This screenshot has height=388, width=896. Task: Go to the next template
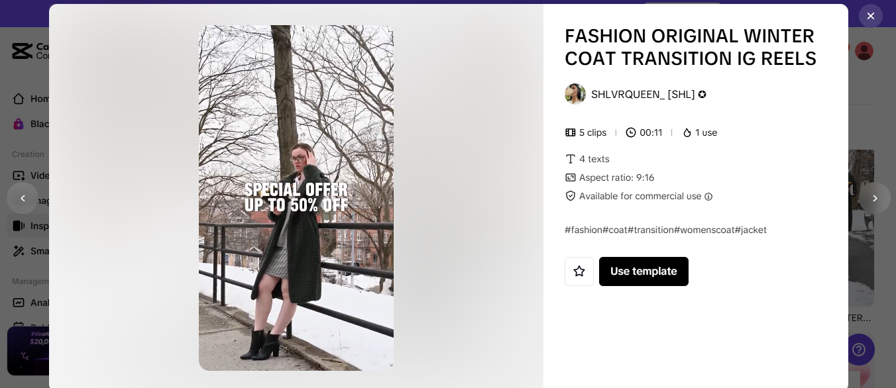point(874,198)
